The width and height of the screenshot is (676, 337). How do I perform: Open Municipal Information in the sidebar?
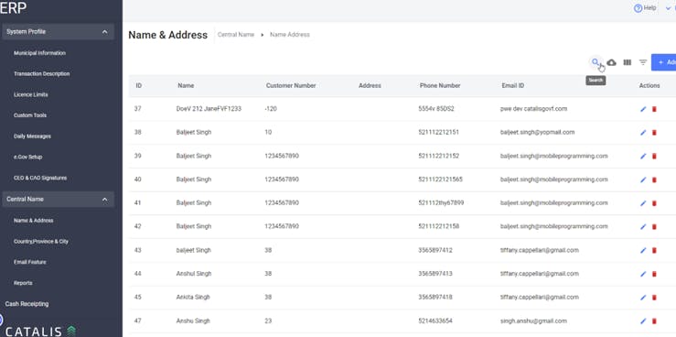39,53
